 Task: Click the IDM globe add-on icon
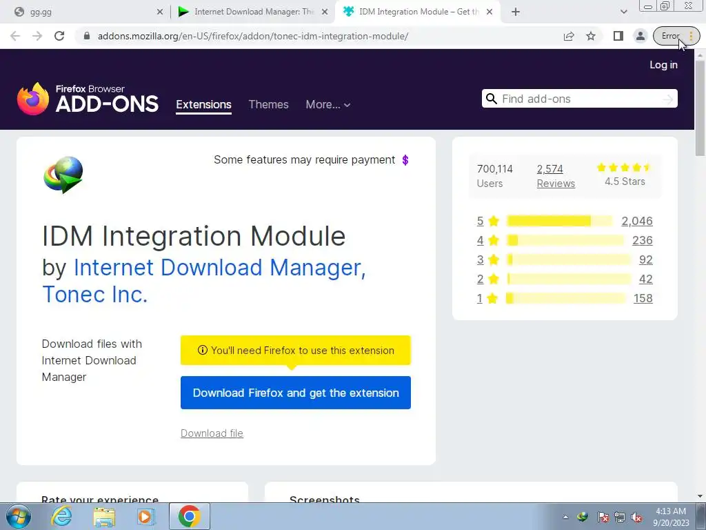click(x=63, y=175)
